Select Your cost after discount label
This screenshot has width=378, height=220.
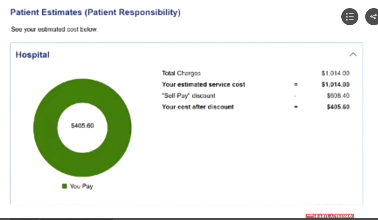tap(198, 107)
